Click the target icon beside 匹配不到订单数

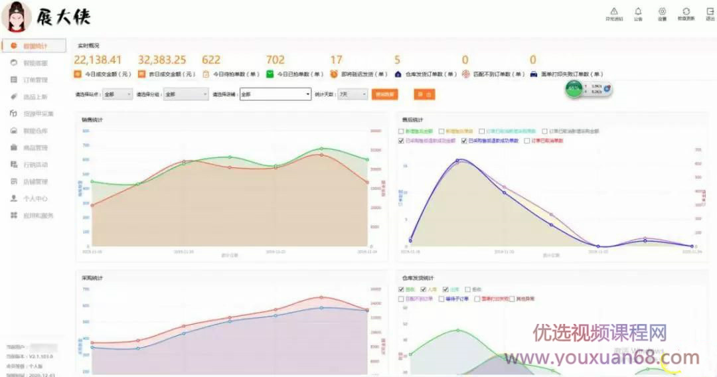click(x=466, y=74)
